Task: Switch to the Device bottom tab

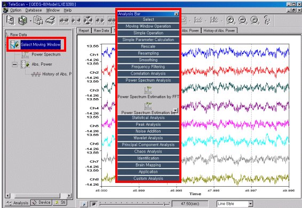Action: (42, 203)
